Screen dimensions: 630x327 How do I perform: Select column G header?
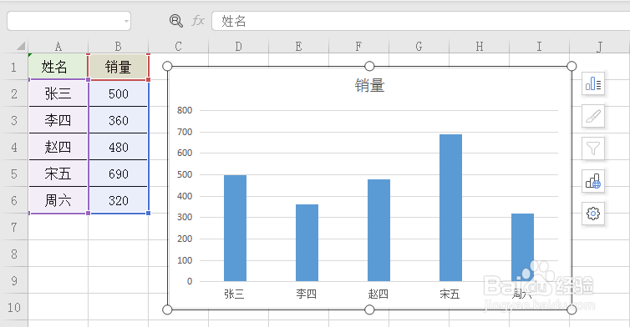point(419,47)
